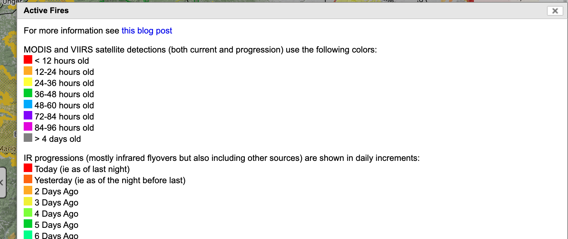Screen dimensions: 568x239
Task: Click the magenta 84-96 hours old swatch
Action: pyautogui.click(x=28, y=126)
